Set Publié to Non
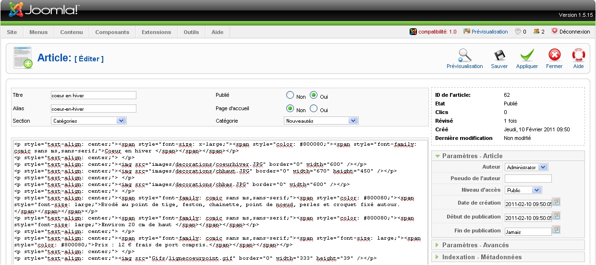596x265 pixels. coord(290,95)
